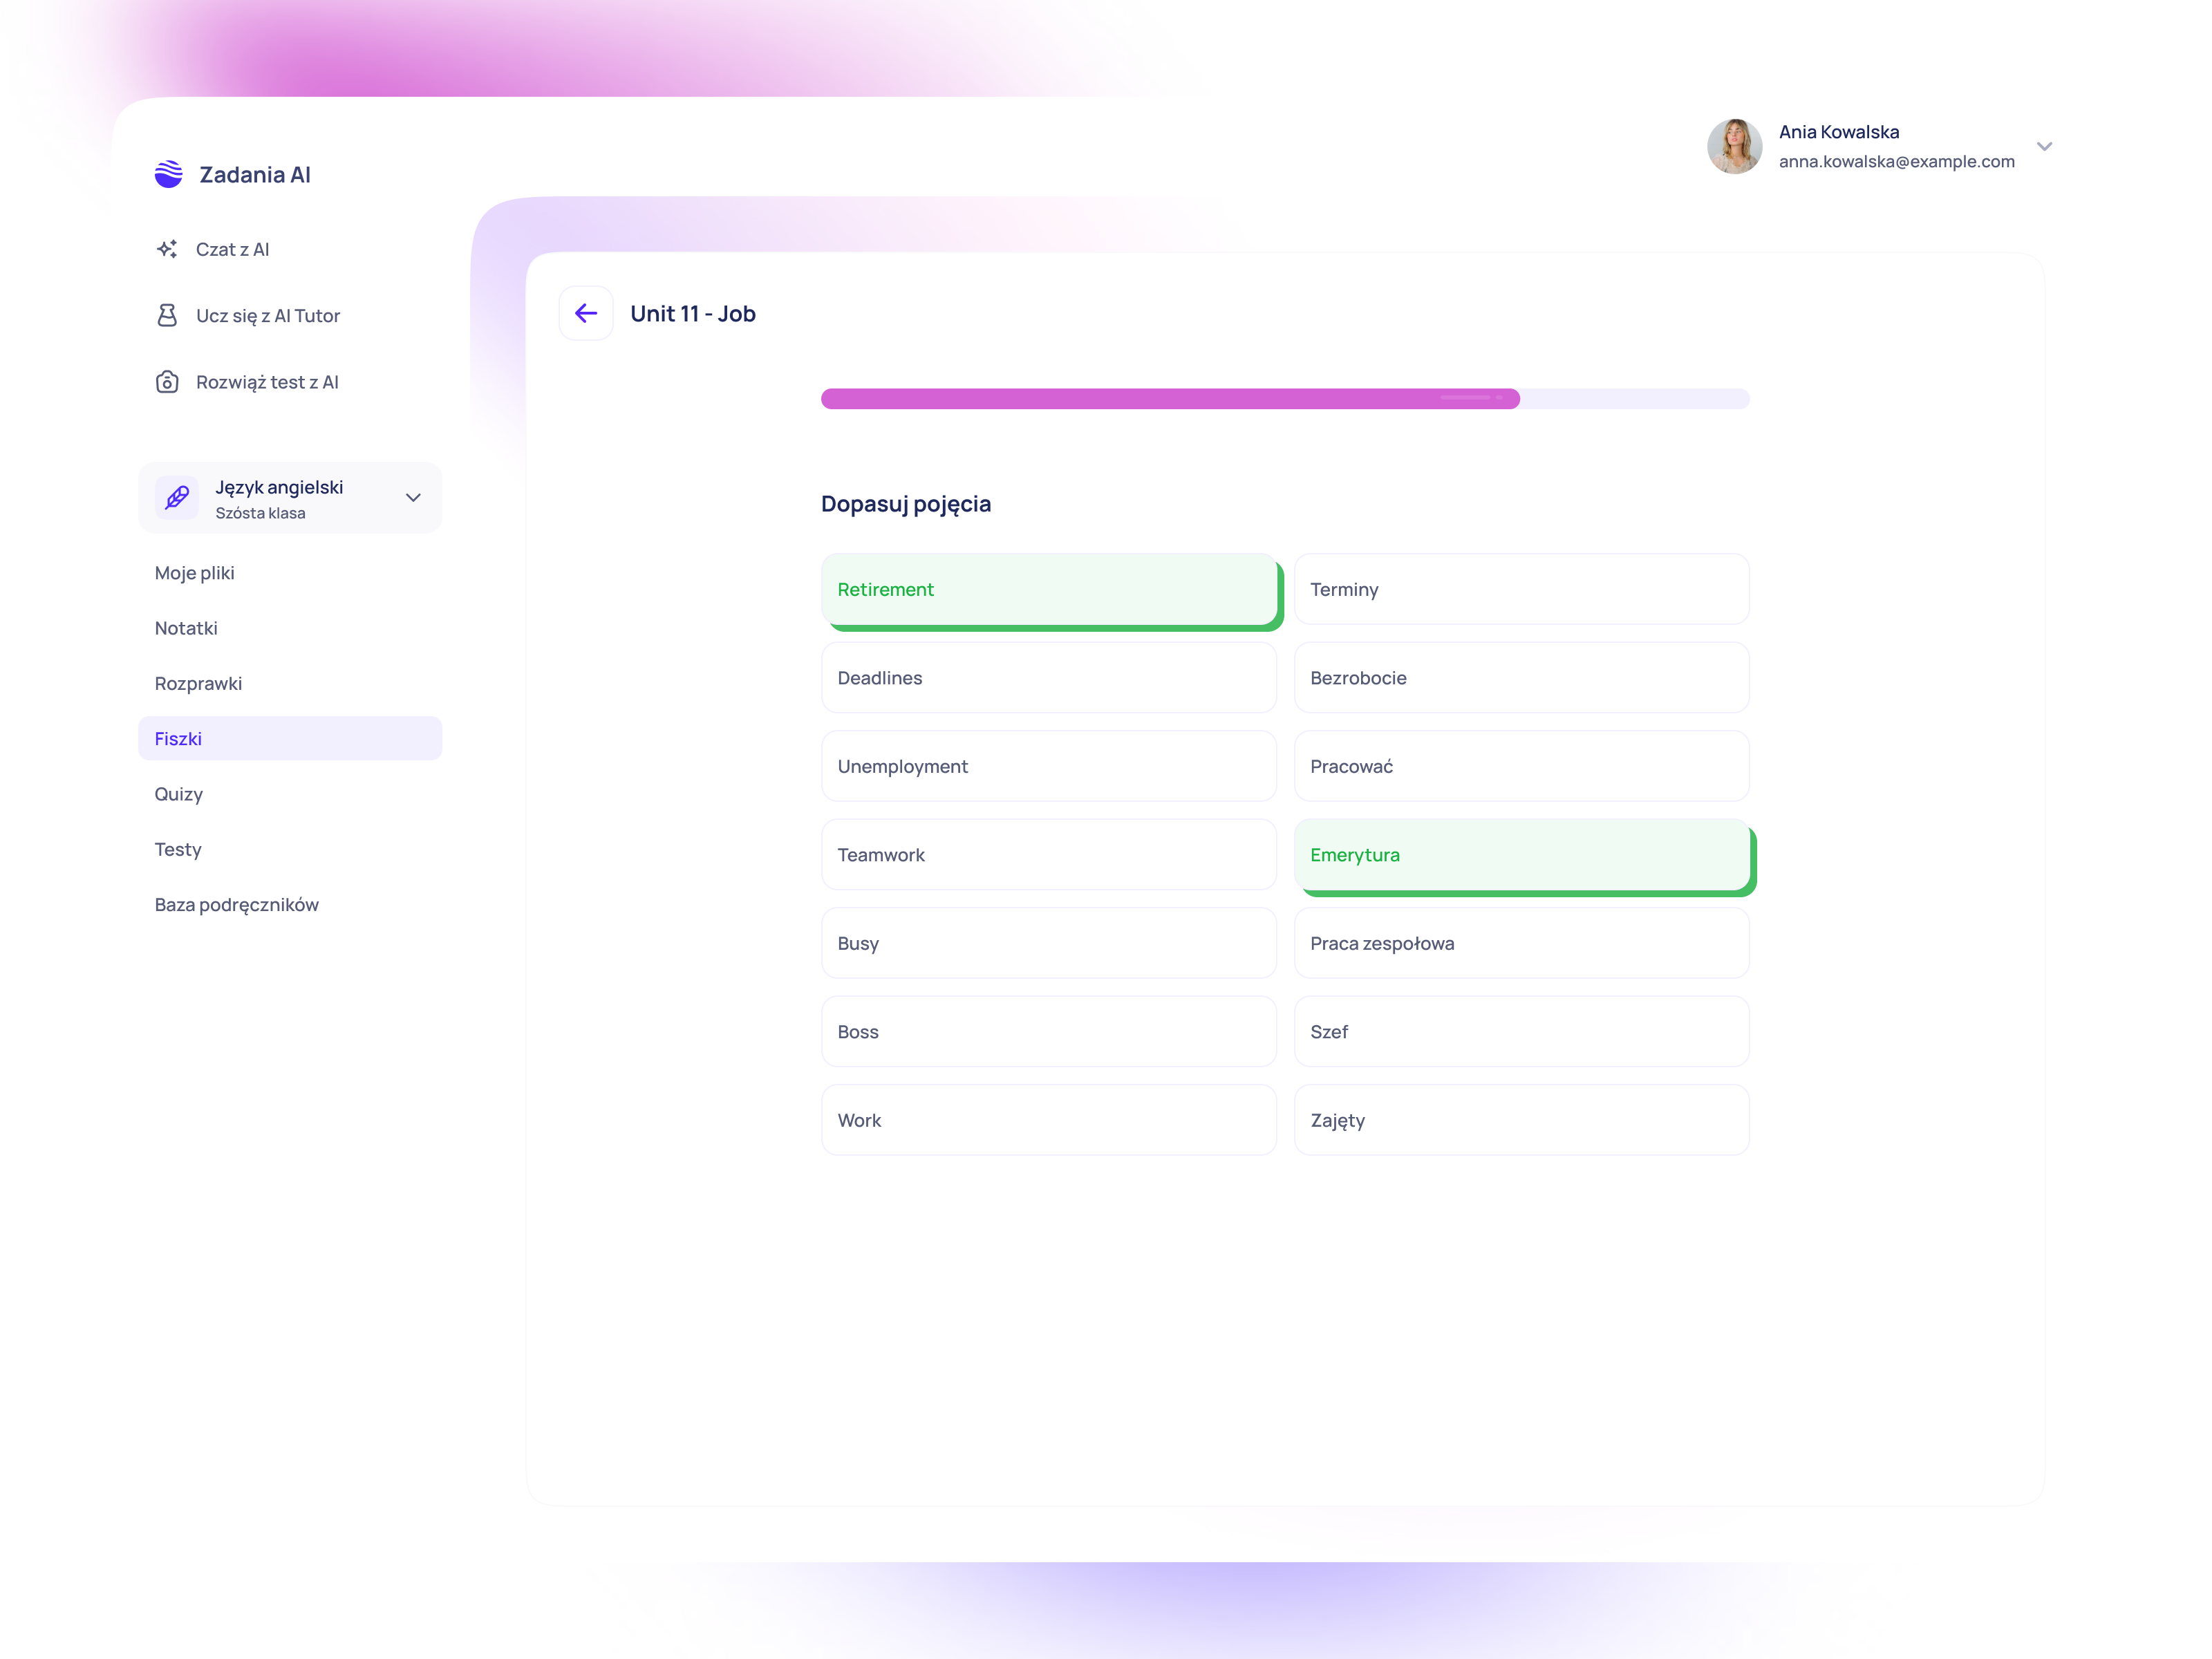Go to Quizy in the sidebar
This screenshot has height=1659, width=2212.
tap(179, 794)
